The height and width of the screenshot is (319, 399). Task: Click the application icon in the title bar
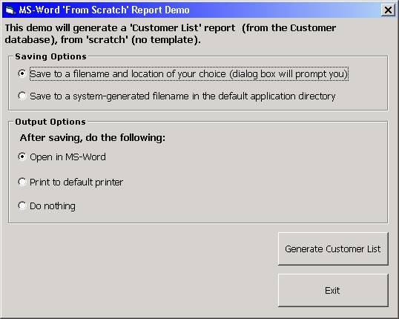click(x=10, y=10)
